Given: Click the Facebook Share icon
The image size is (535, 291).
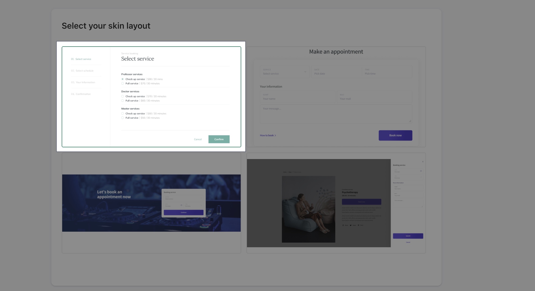Looking at the screenshot, I should (x=343, y=225).
